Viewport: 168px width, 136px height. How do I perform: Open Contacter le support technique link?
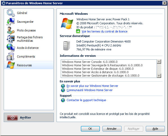tap(86, 100)
